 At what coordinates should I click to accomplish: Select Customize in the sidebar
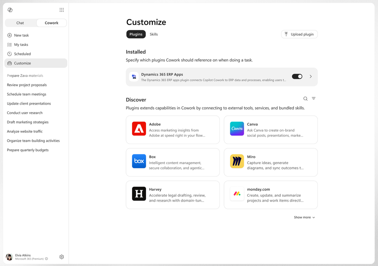tap(36, 63)
